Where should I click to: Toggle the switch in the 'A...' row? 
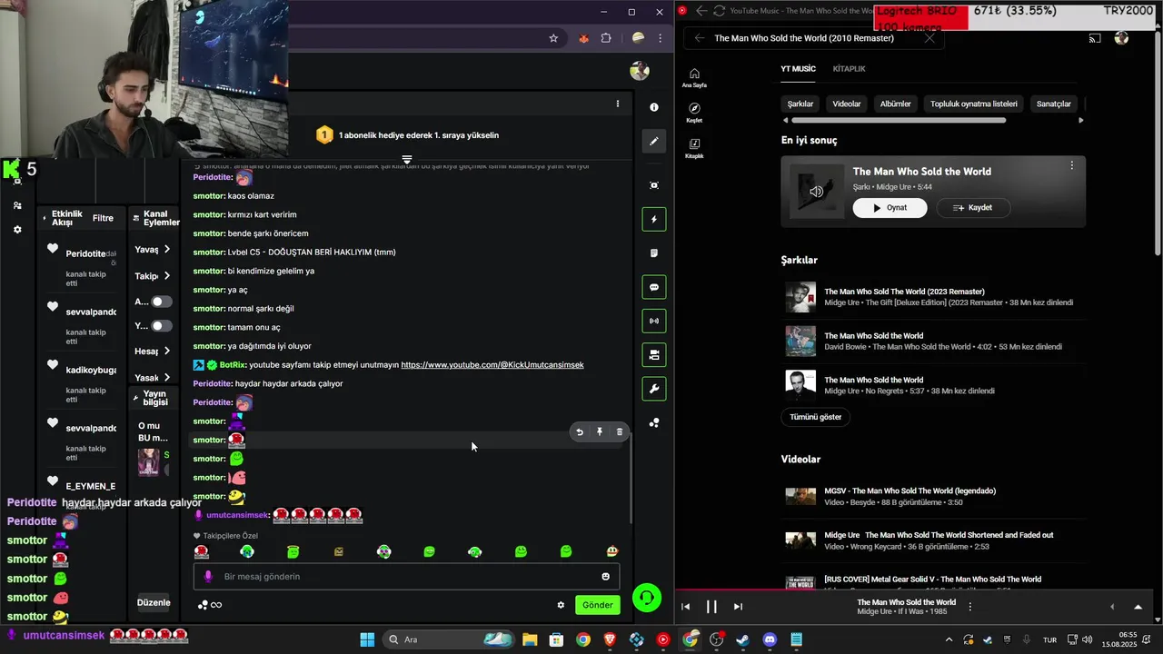click(162, 302)
